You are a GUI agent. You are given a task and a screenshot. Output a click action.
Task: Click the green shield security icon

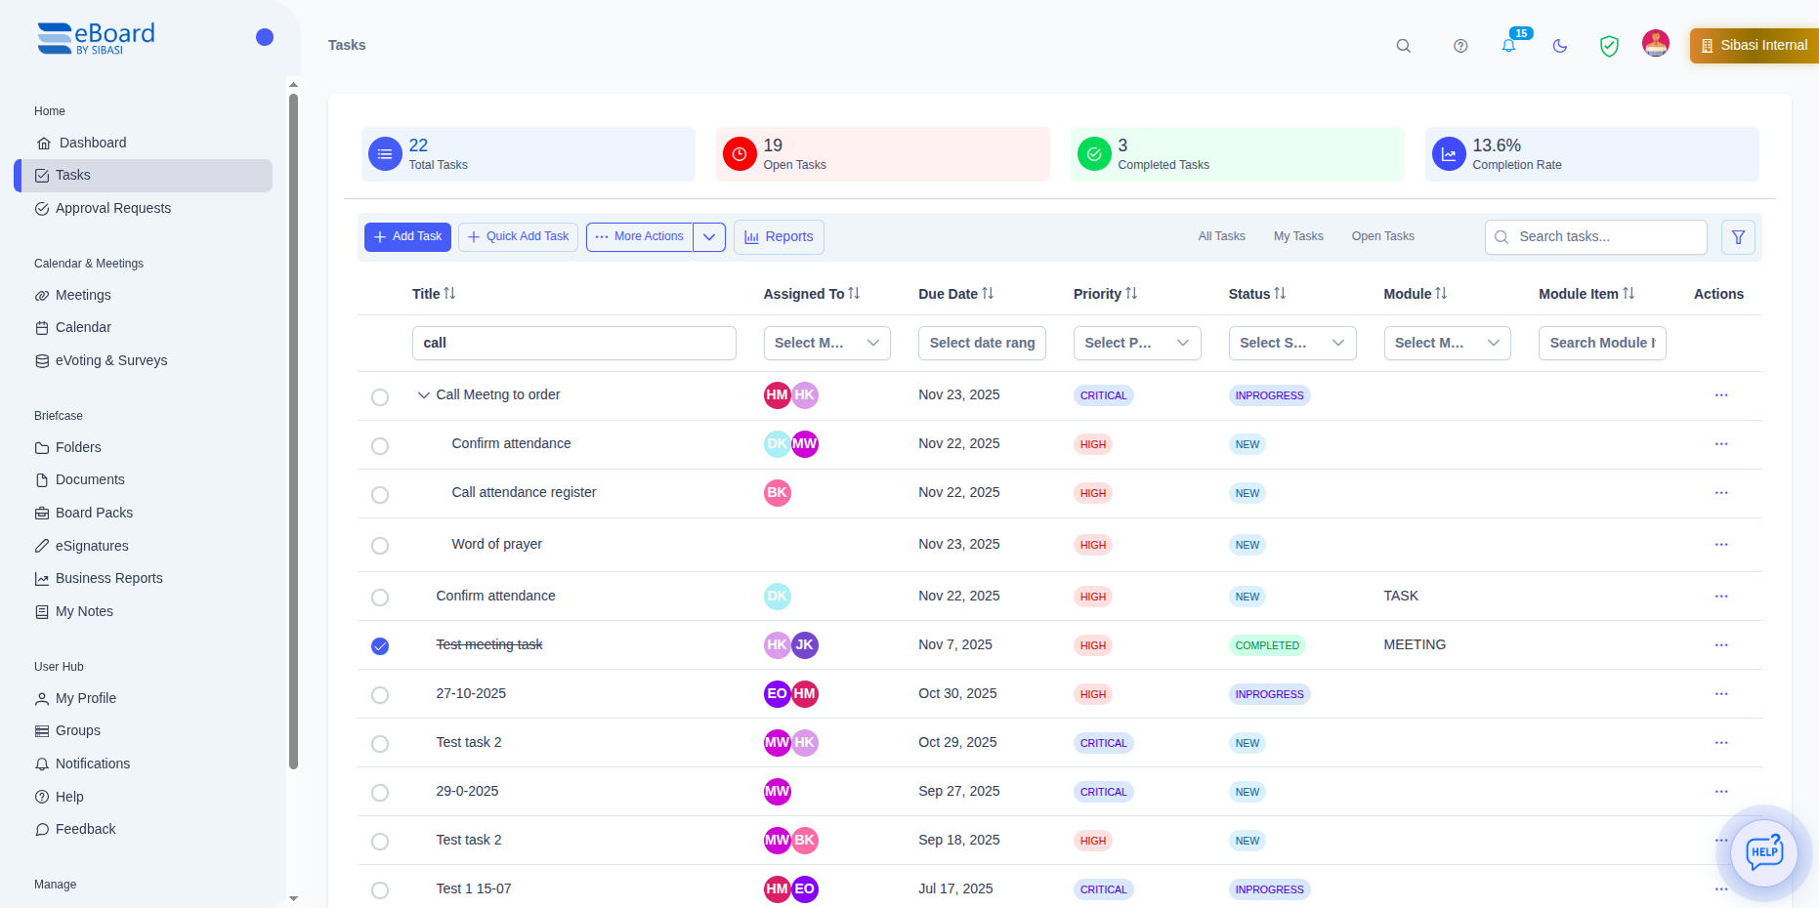pos(1609,46)
